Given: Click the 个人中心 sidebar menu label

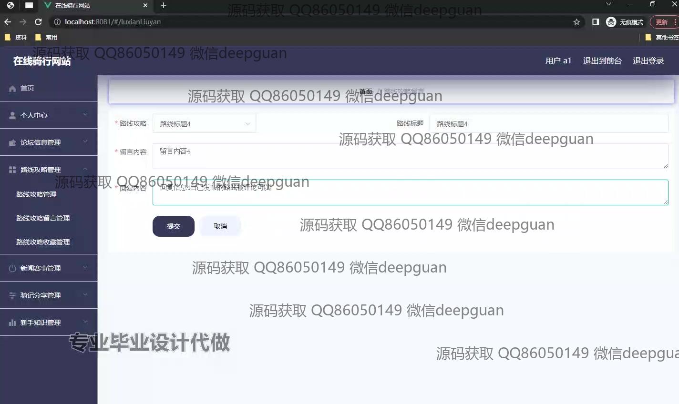Looking at the screenshot, I should pyautogui.click(x=34, y=115).
